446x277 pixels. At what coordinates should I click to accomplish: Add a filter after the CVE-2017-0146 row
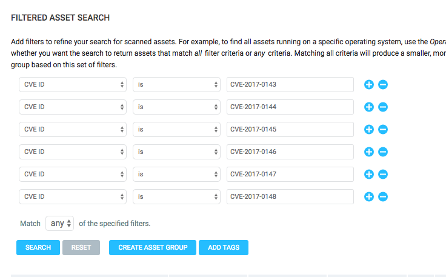(x=368, y=152)
